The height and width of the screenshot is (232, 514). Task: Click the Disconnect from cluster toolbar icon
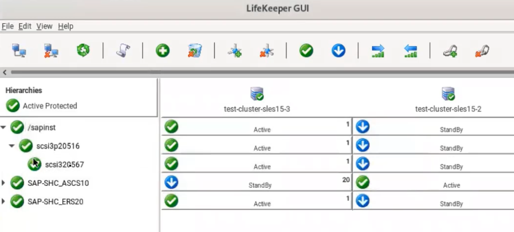51,51
